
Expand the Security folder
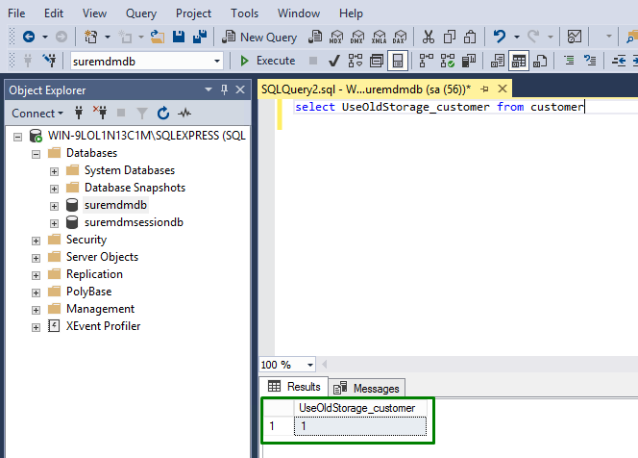tap(36, 241)
